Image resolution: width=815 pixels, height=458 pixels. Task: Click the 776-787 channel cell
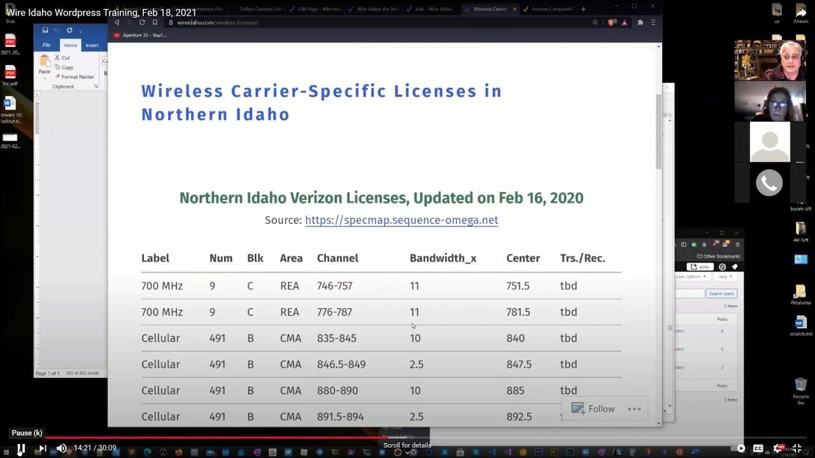[x=334, y=312]
